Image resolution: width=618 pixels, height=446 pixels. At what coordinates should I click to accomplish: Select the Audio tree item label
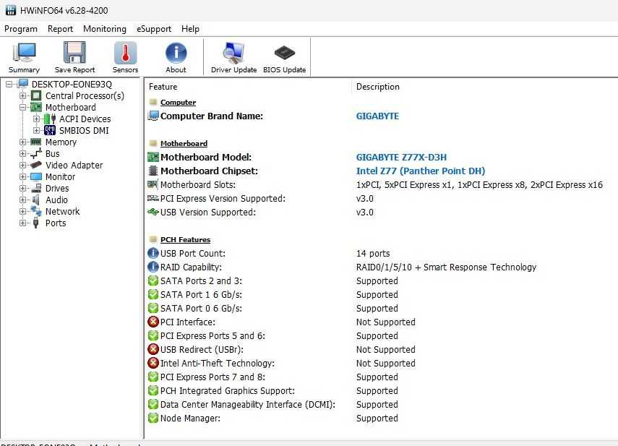coord(56,200)
